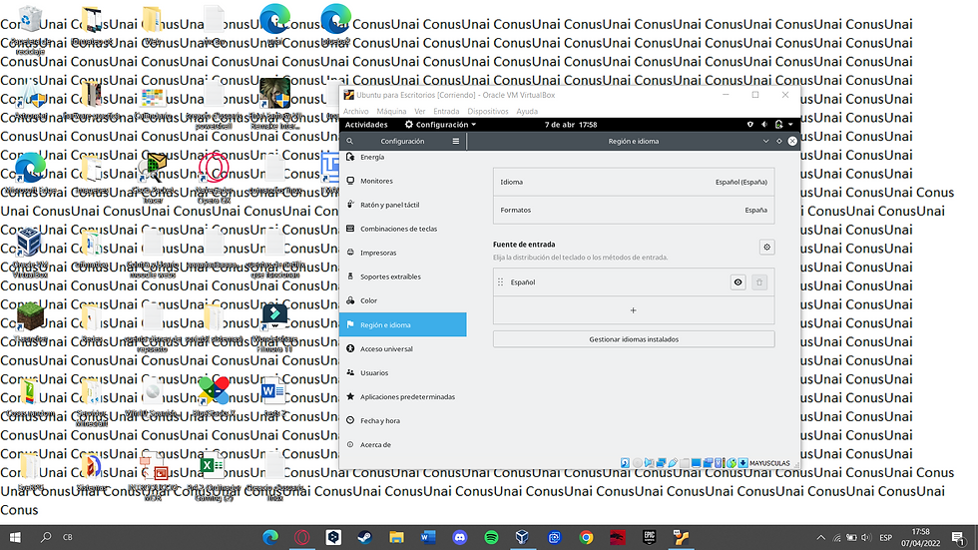
Task: Open Word from the taskbar
Action: click(x=428, y=537)
